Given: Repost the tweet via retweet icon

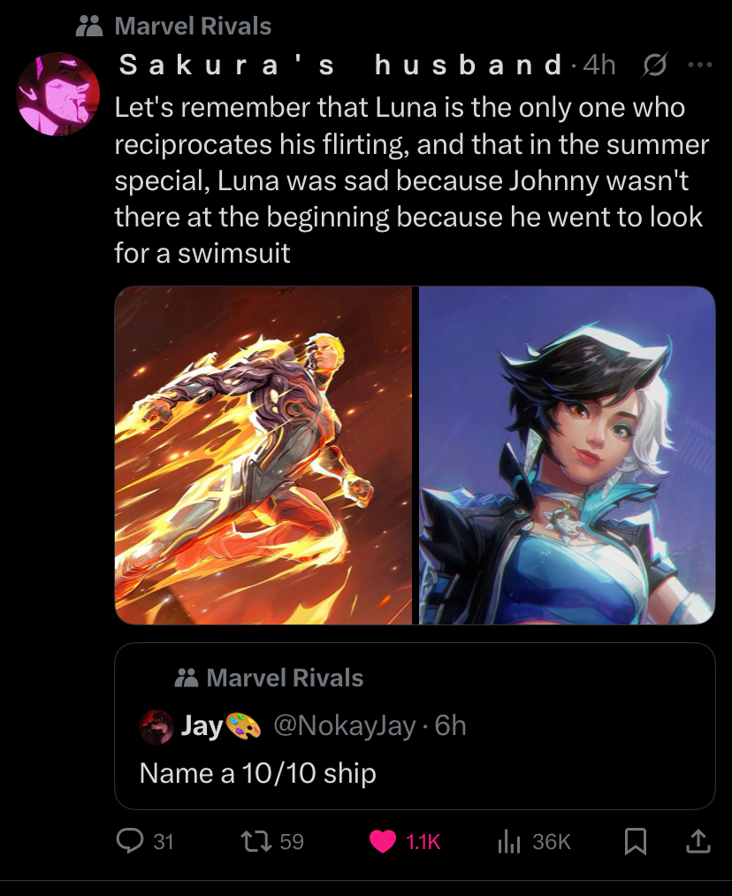Looking at the screenshot, I should point(255,841).
